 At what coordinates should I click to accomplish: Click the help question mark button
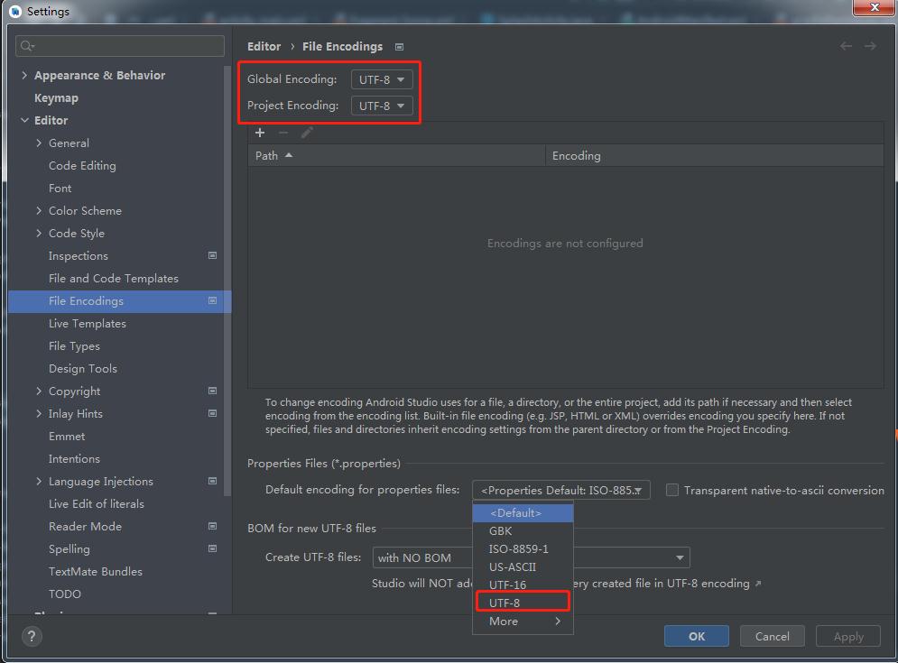coord(32,636)
